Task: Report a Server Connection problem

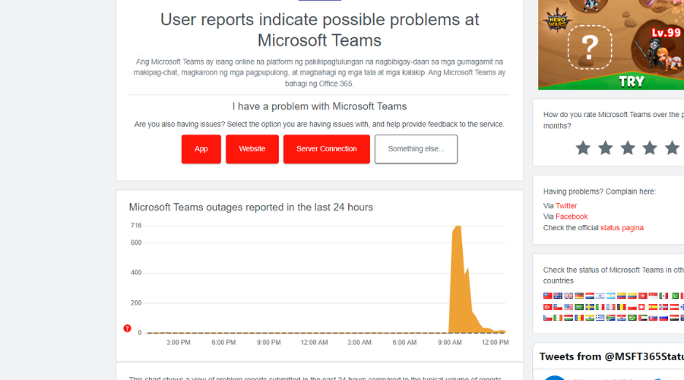Action: click(327, 149)
